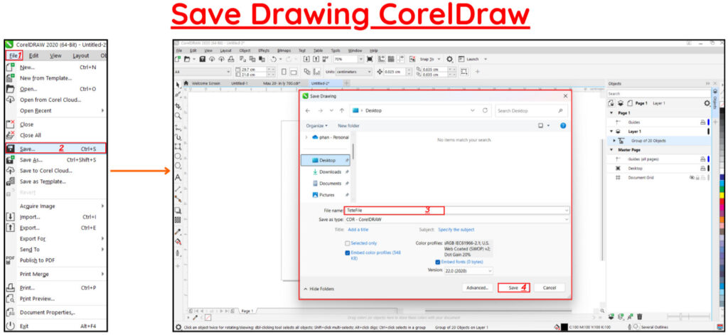Image resolution: width=728 pixels, height=335 pixels.
Task: Expand the Group of 20 Objects item
Action: click(x=614, y=140)
